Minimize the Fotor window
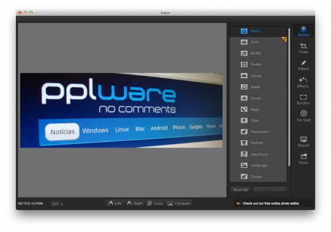Screen dimensions: 331x232 coord(26,13)
